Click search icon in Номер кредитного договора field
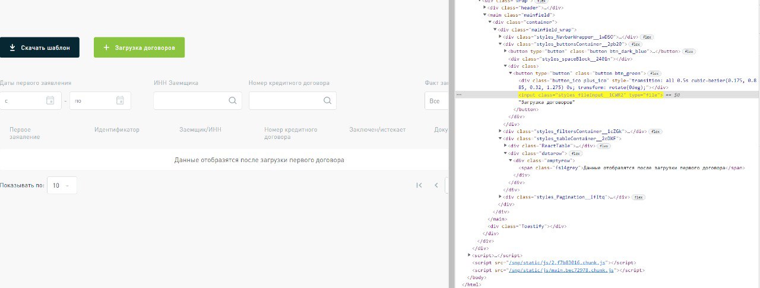760x288 pixels. pyautogui.click(x=327, y=101)
